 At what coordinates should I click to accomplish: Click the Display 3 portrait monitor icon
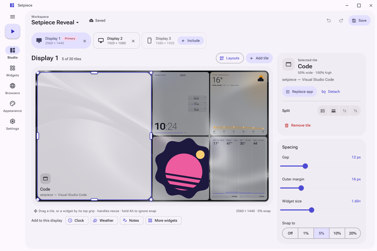[149, 41]
